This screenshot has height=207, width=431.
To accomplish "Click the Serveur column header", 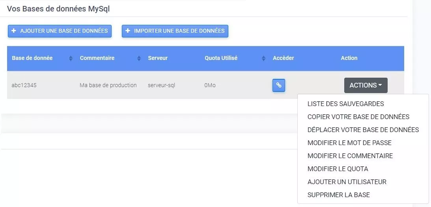I will point(158,58).
